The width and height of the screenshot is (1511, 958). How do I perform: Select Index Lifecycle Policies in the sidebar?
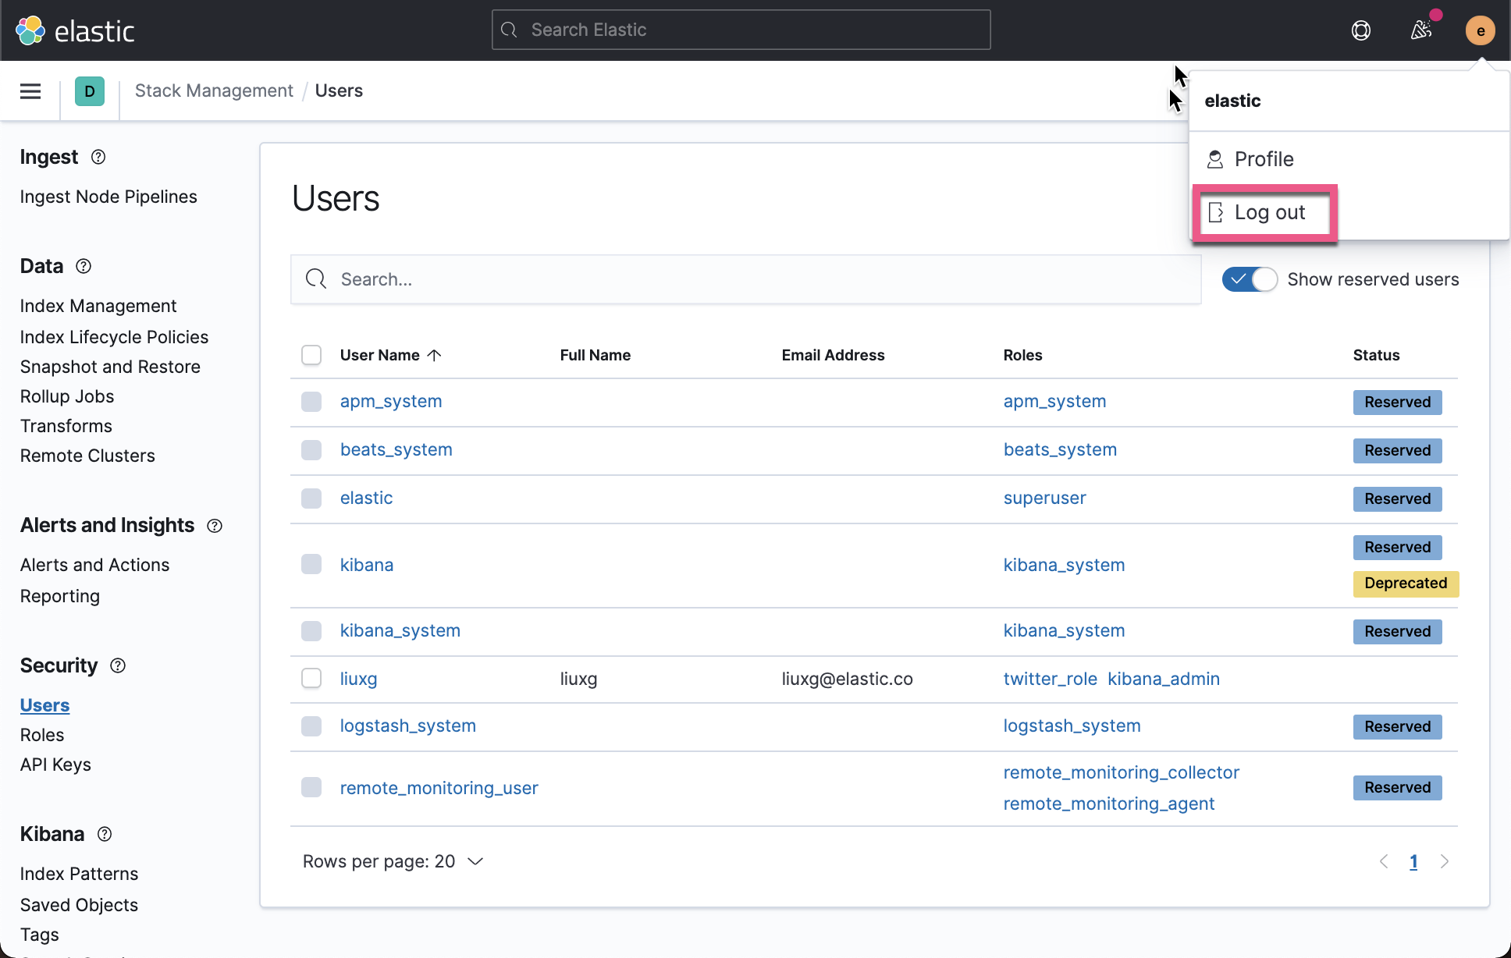[114, 337]
